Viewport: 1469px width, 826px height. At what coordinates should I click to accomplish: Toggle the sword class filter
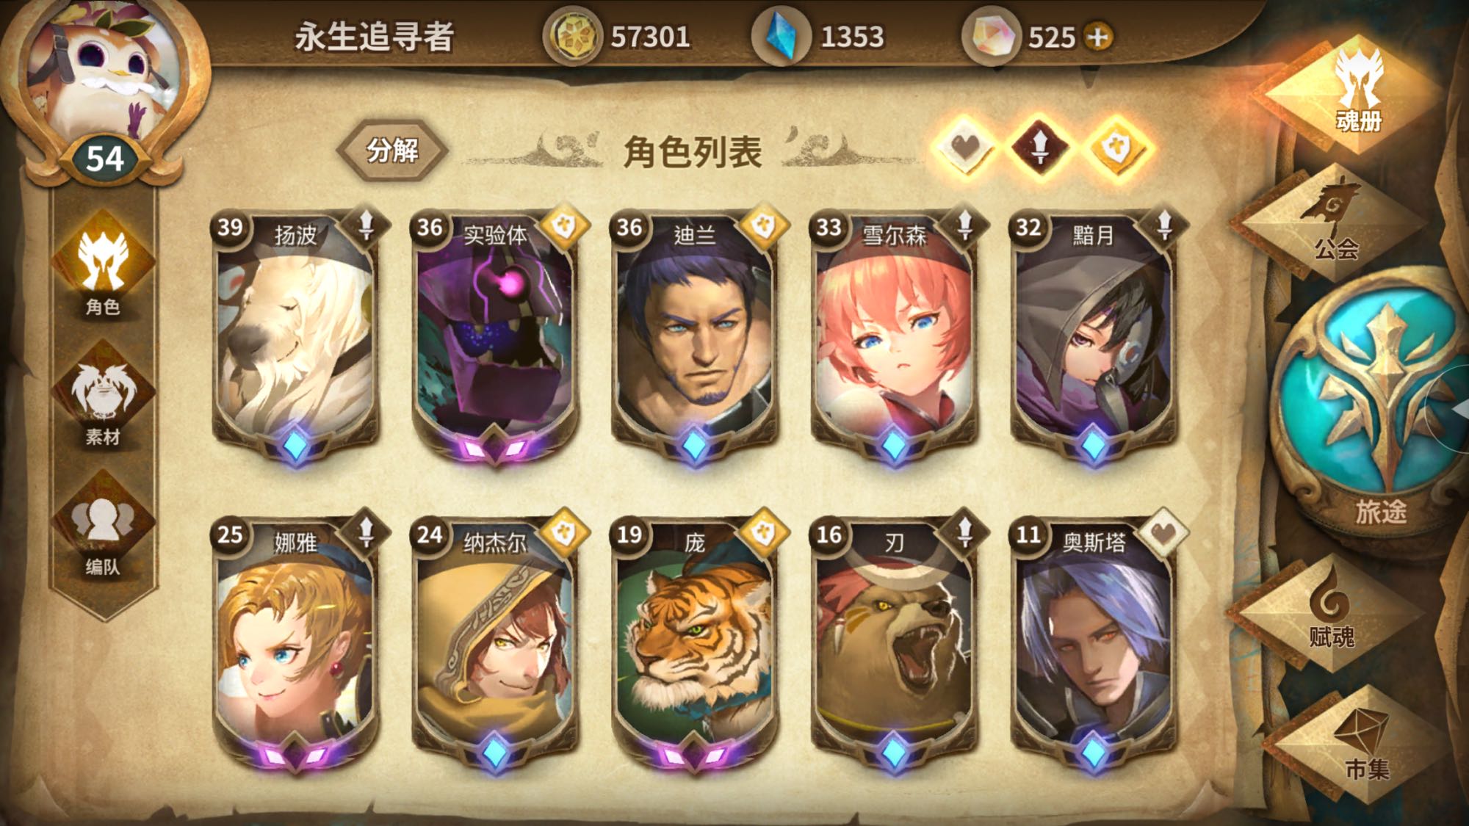point(1040,147)
